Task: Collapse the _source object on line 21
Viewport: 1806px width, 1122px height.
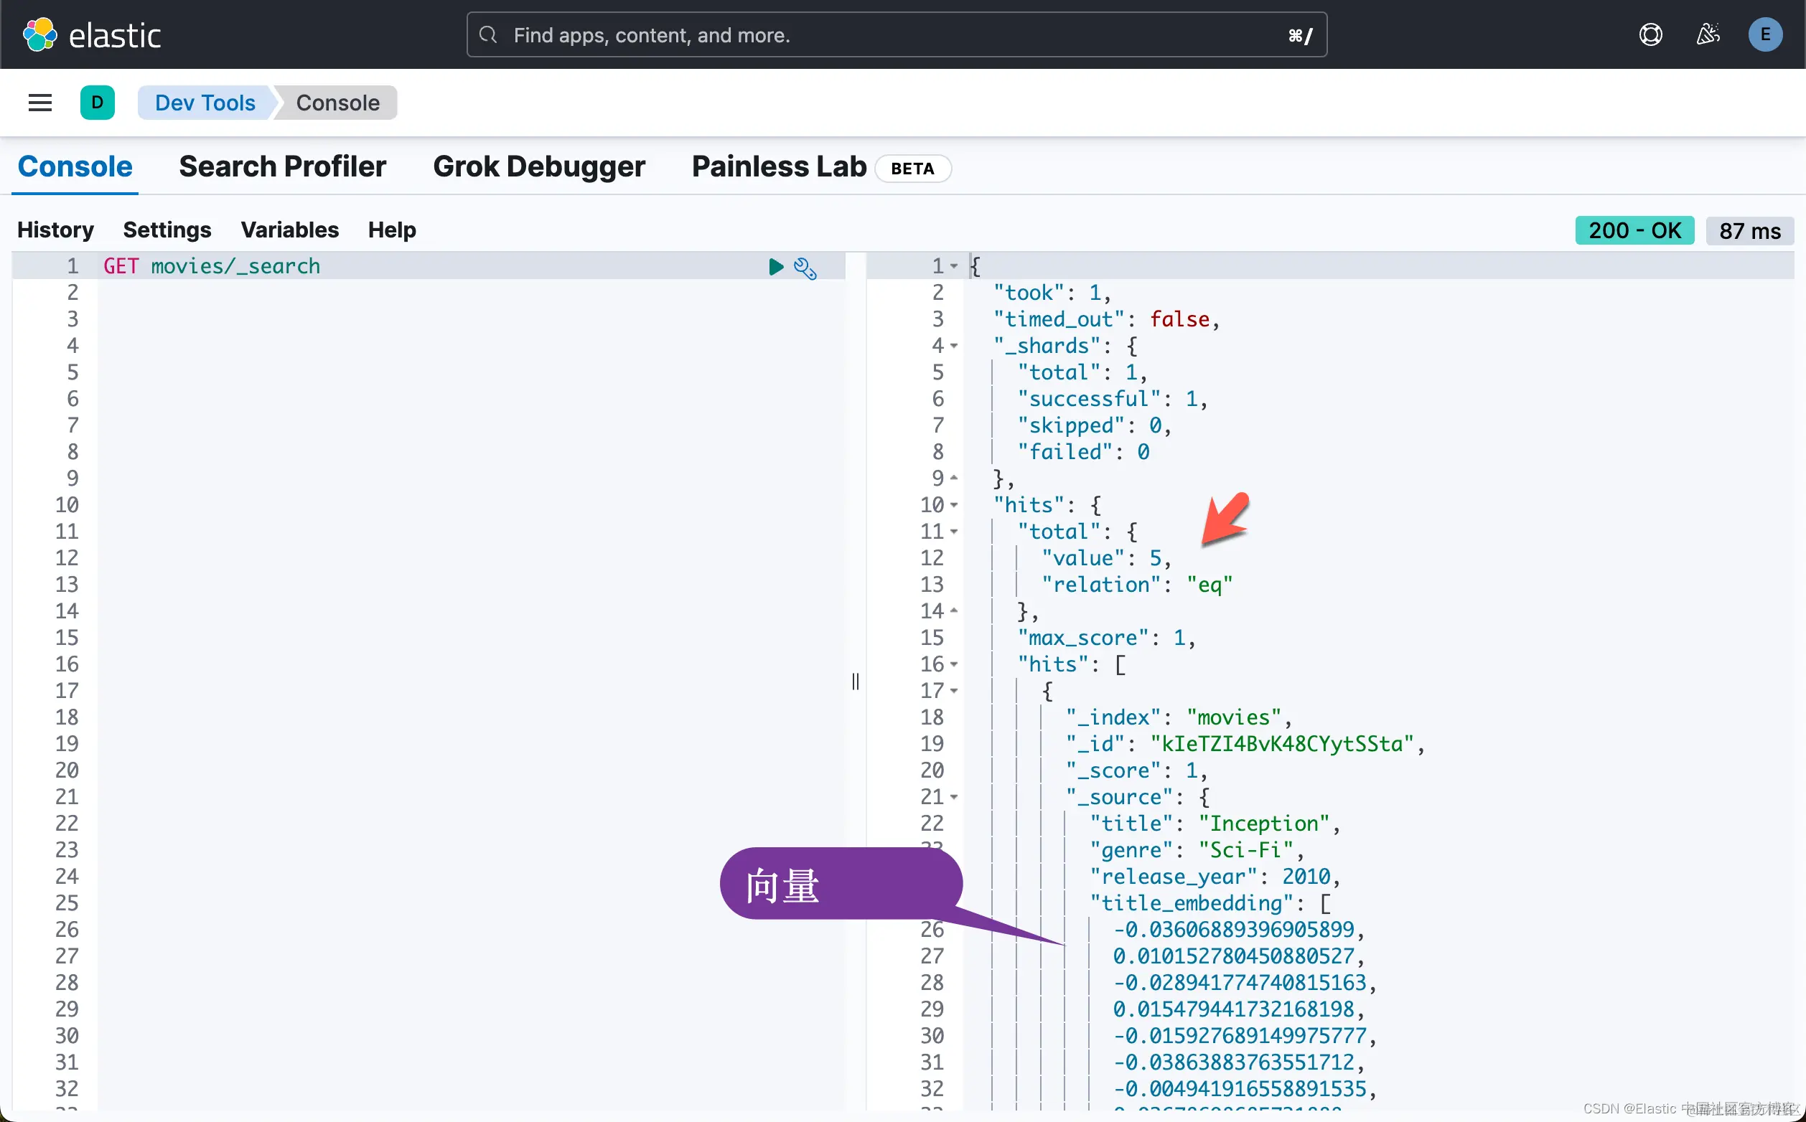Action: pos(954,798)
